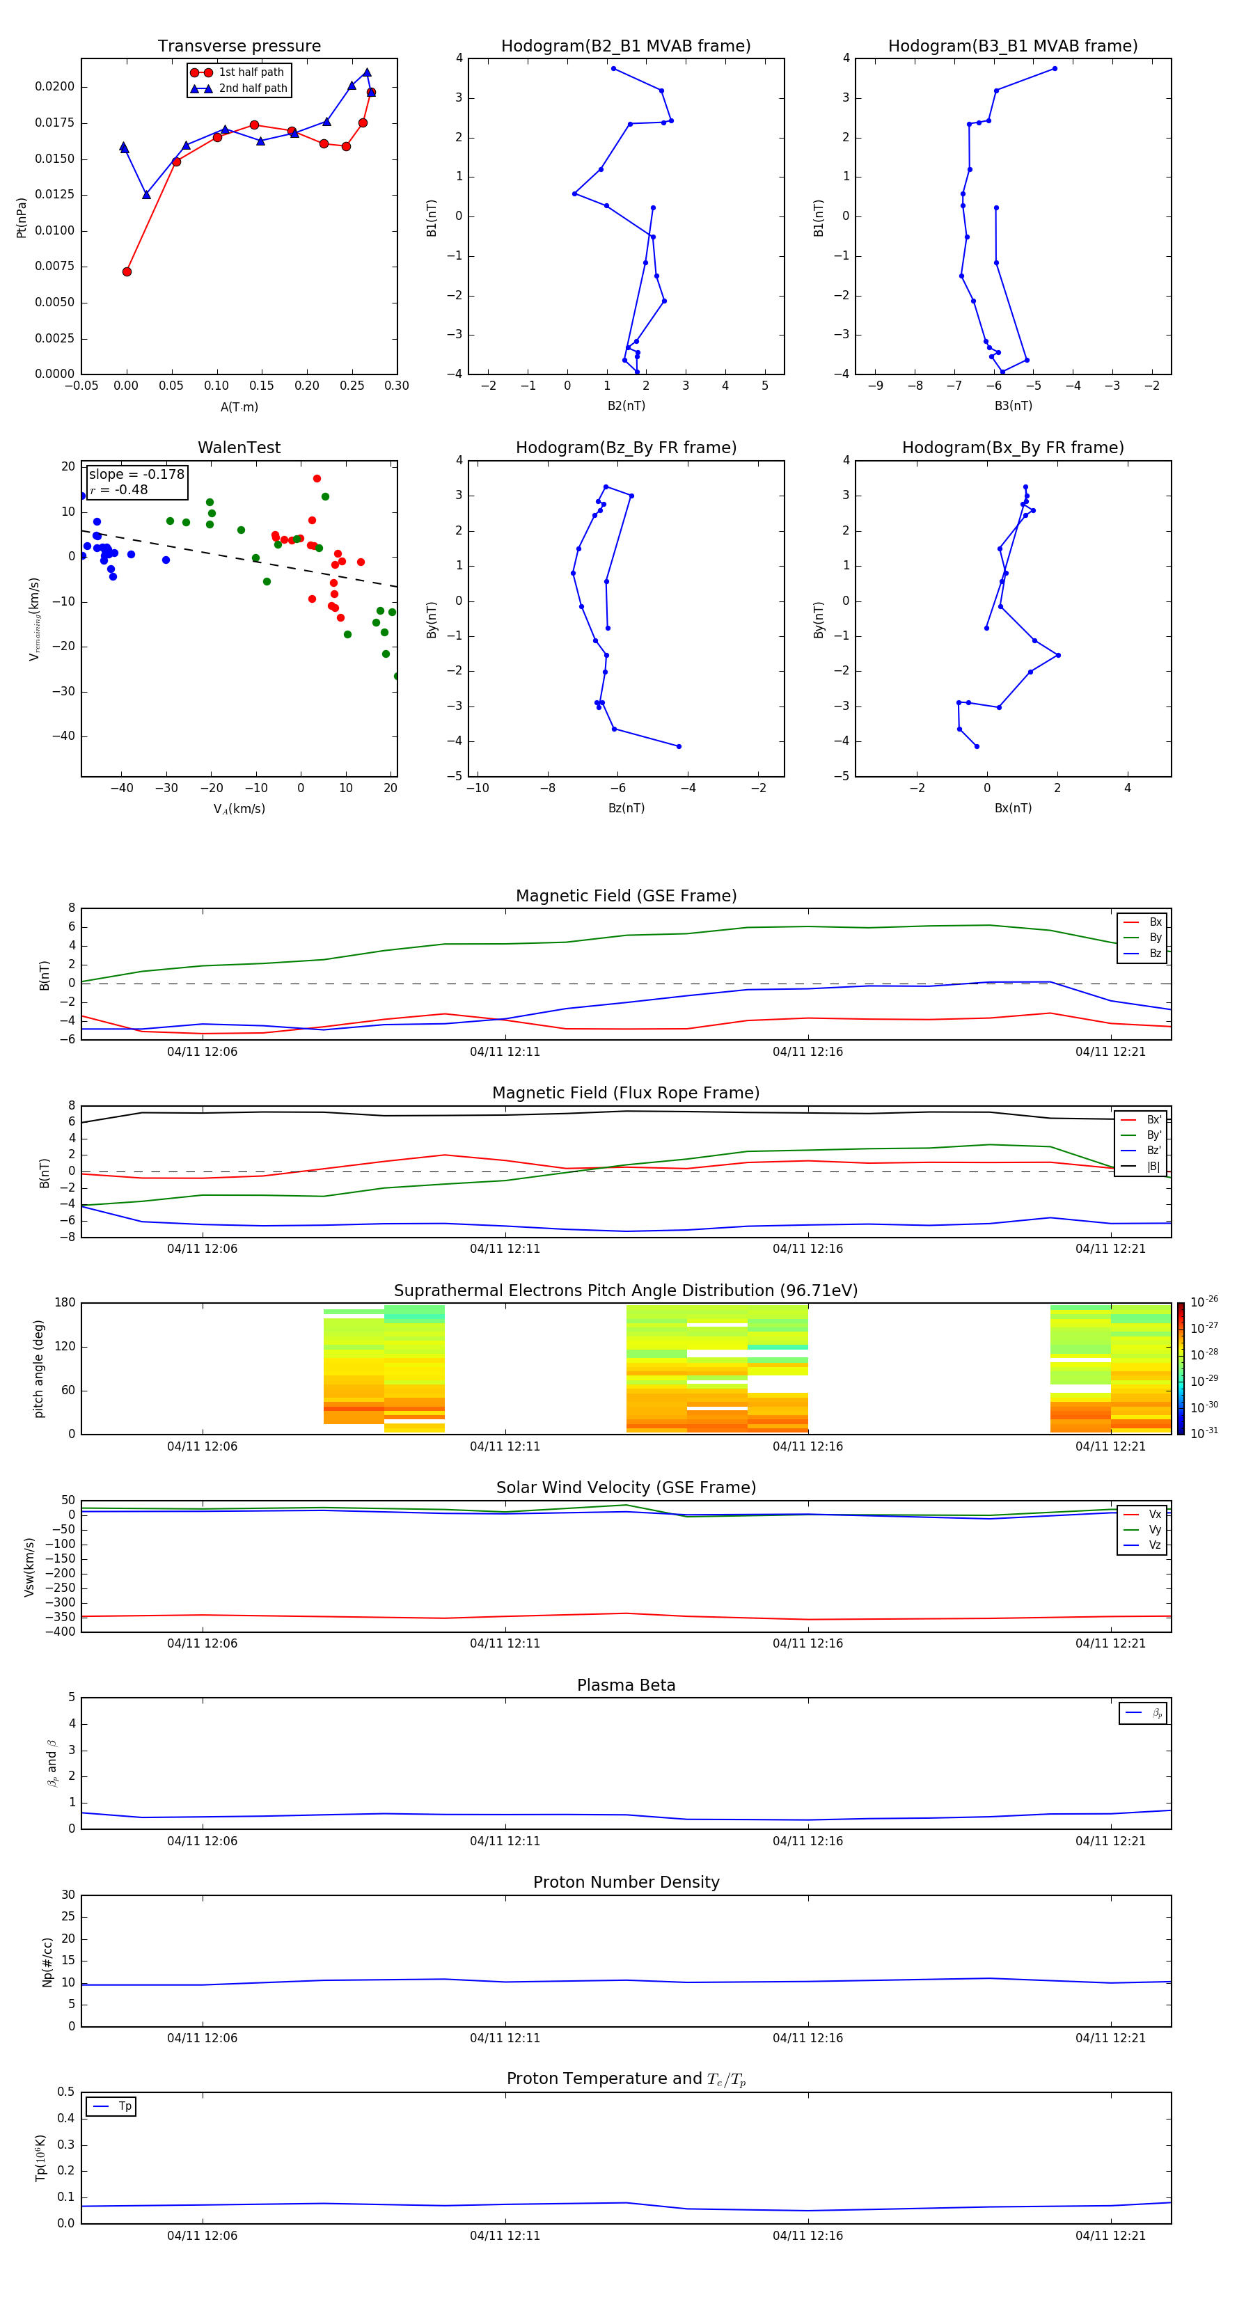Viewport: 1253px width, 2297px height.
Task: Click 'Proton Temperature and Te/Tp' title
Action: 626,2079
